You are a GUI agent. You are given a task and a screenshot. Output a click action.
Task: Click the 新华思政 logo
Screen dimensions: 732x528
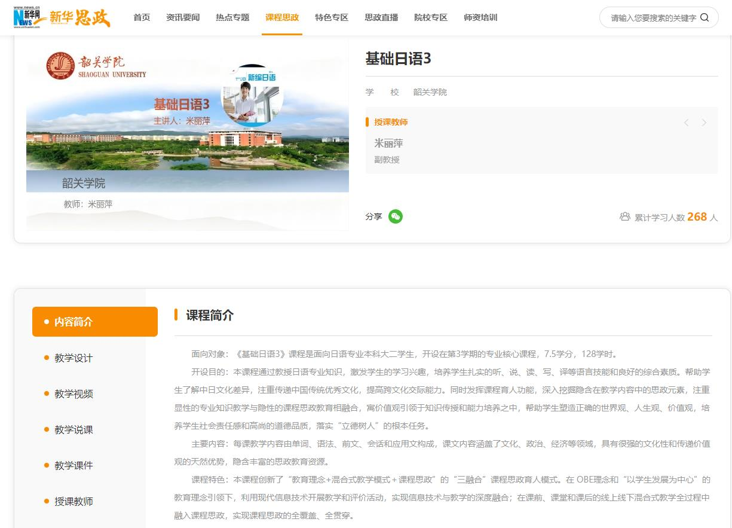coord(80,17)
